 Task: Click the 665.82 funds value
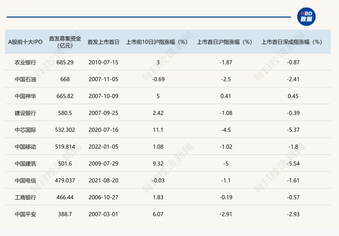tap(65, 96)
